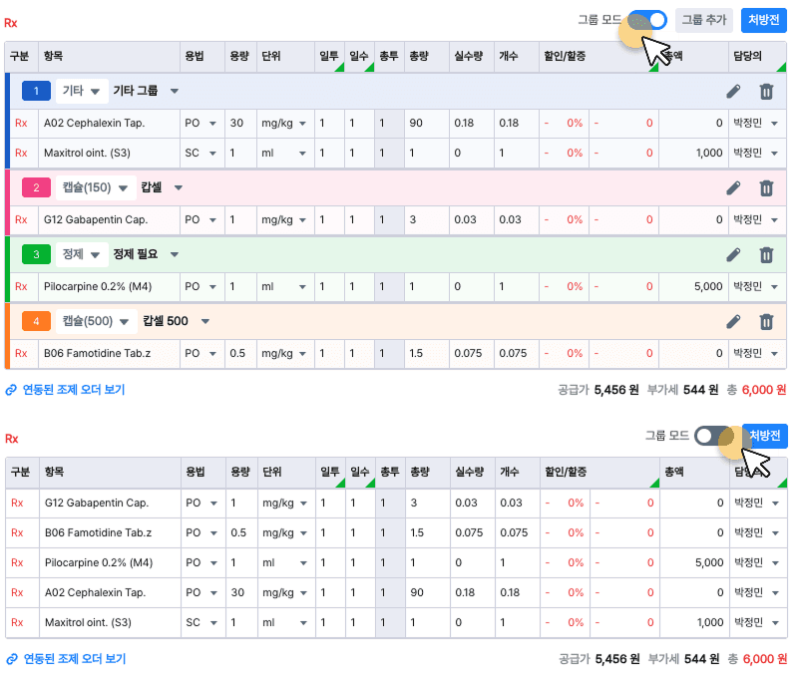Open SC route dropdown for grouped Maxitrol oint.
Screen dimensions: 797x680
(201, 153)
